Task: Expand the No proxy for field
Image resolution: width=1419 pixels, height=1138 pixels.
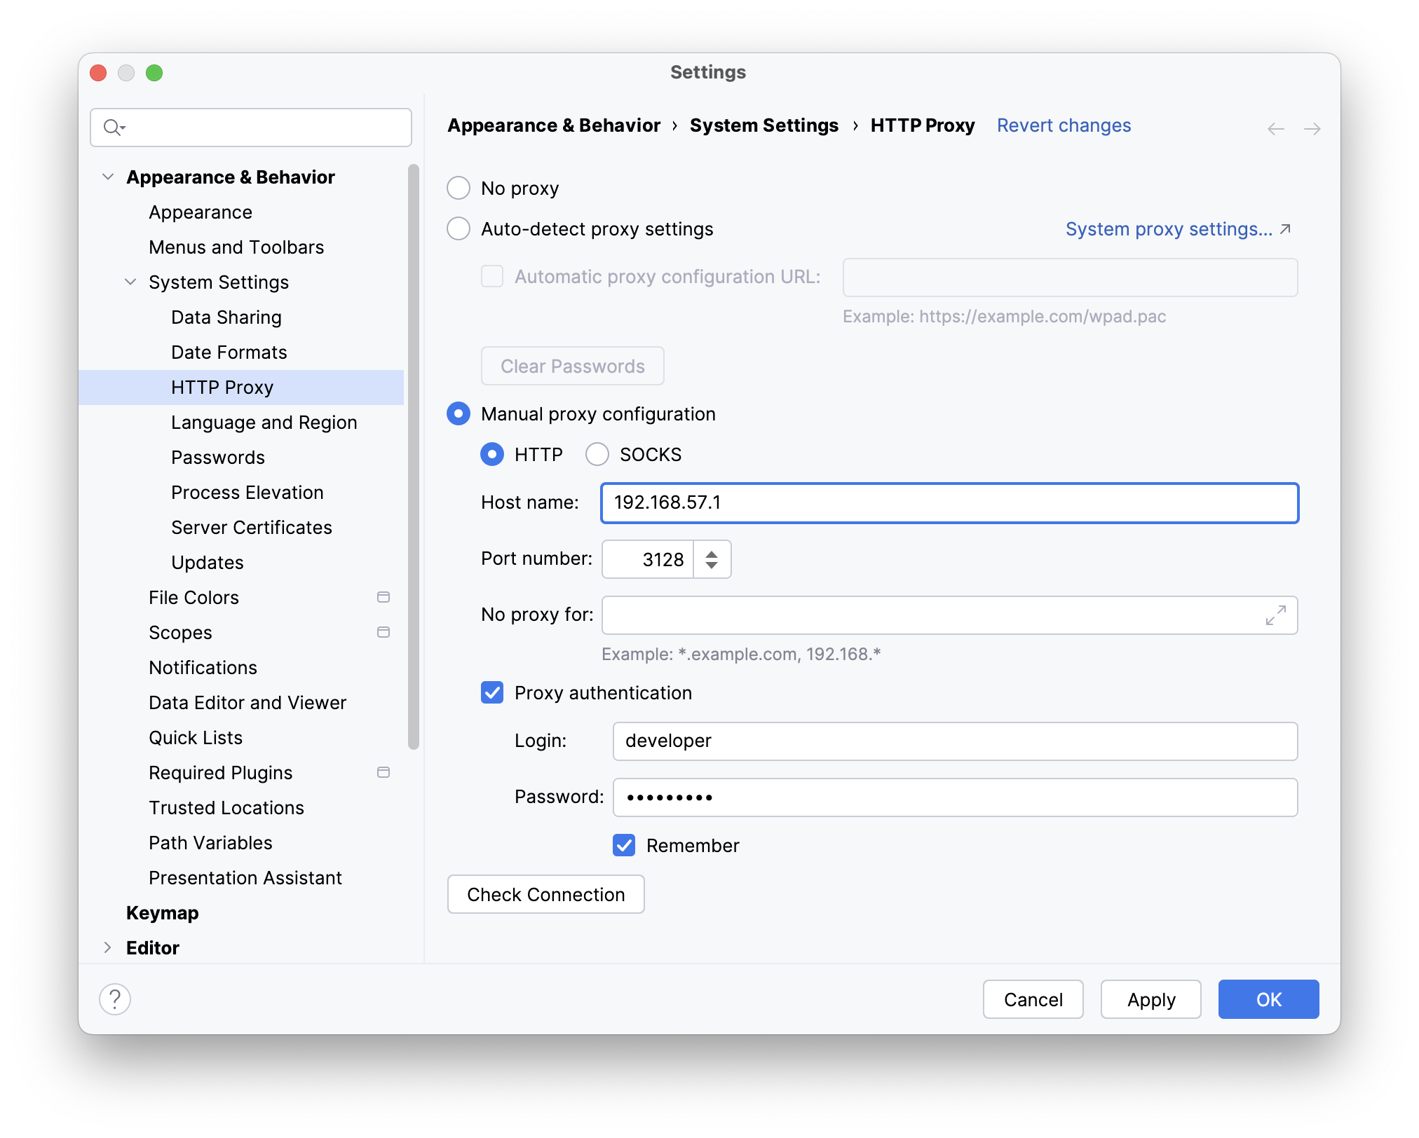Action: 1275,615
